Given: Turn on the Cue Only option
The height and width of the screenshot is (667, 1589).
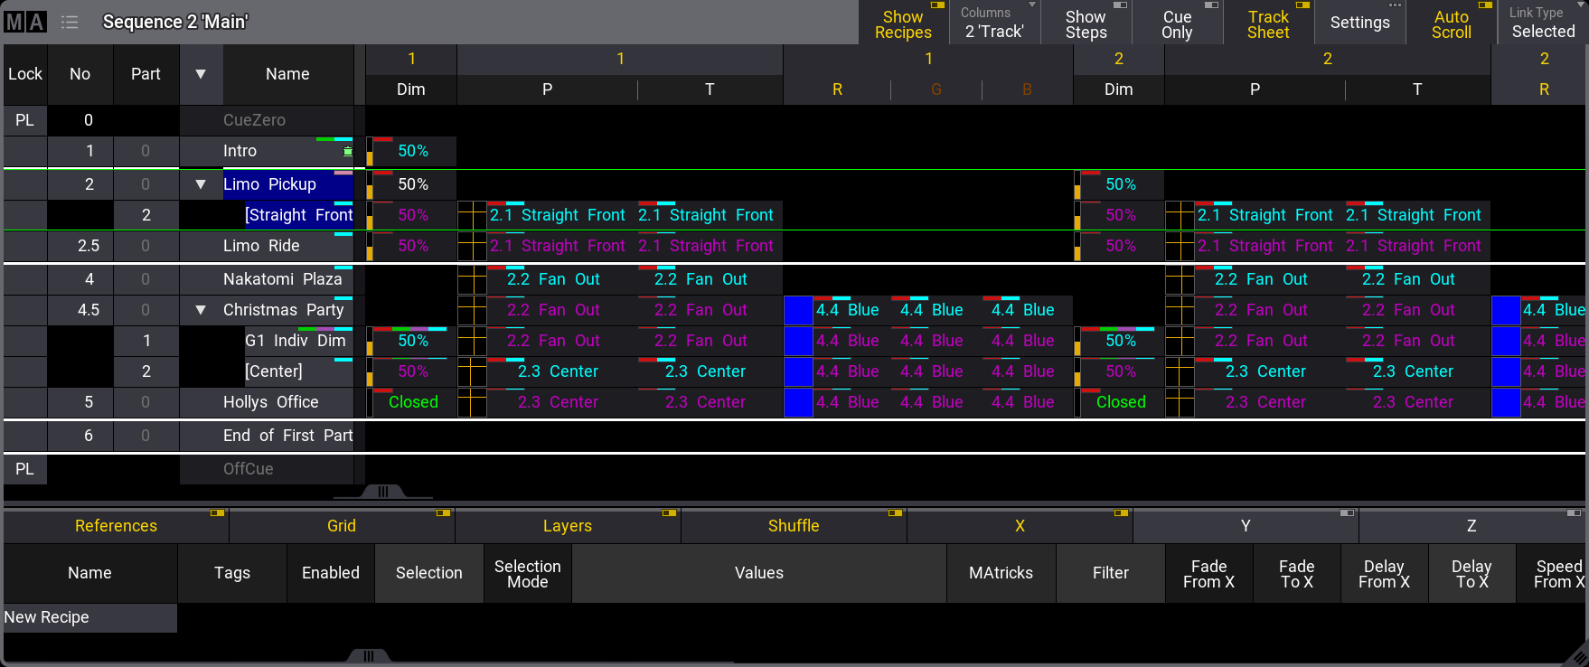Looking at the screenshot, I should pyautogui.click(x=1177, y=23).
